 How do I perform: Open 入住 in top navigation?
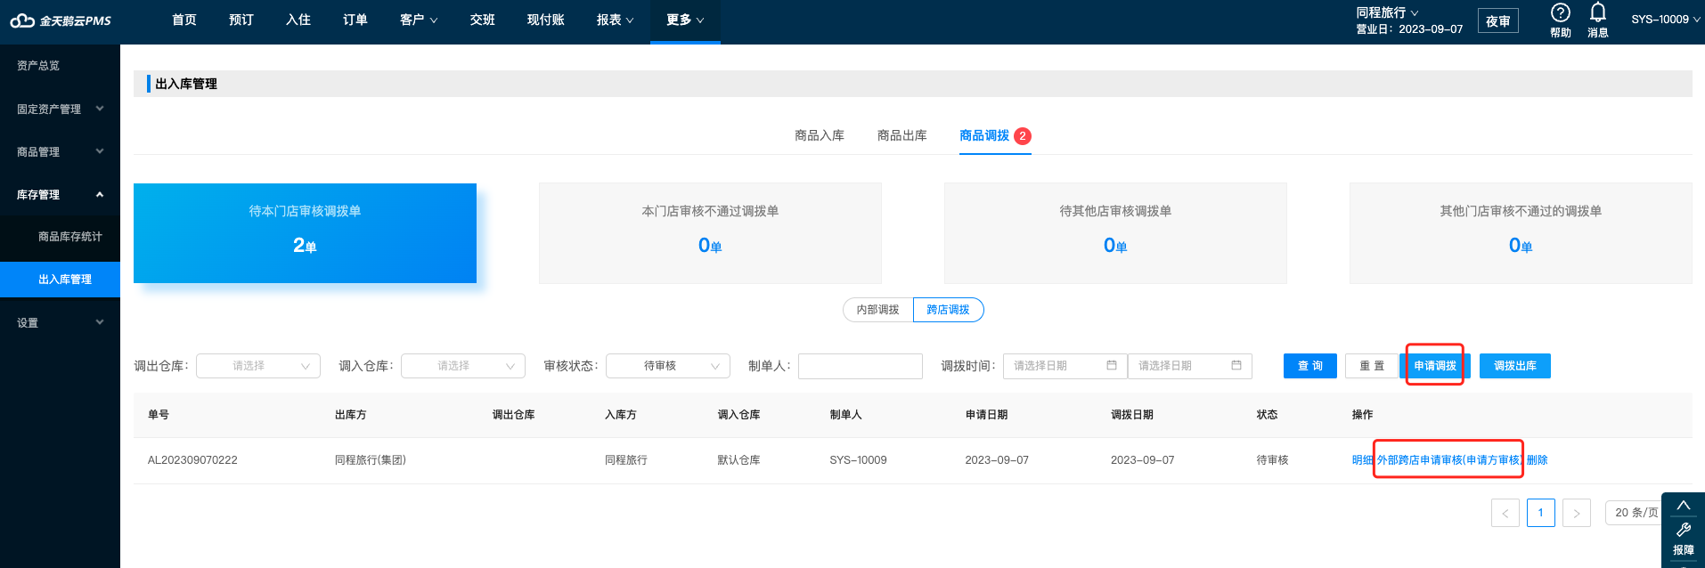298,20
